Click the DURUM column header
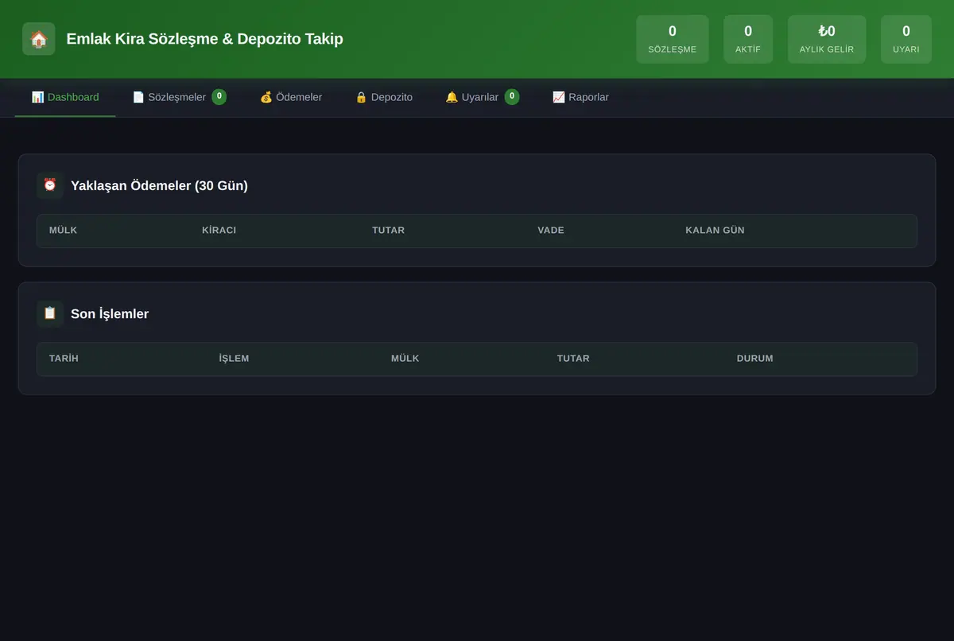The image size is (954, 641). pos(755,359)
